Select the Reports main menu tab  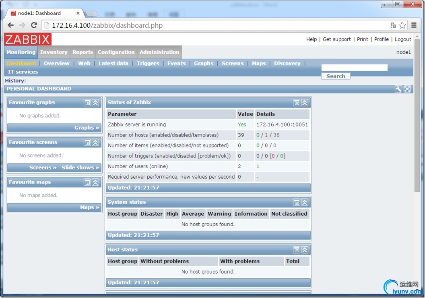click(x=83, y=52)
